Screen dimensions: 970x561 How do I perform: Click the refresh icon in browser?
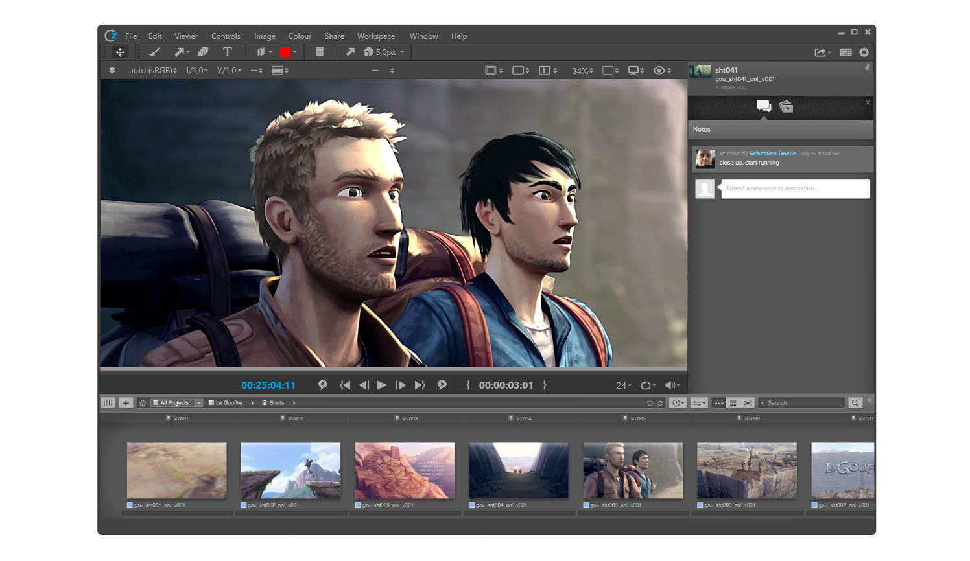661,403
